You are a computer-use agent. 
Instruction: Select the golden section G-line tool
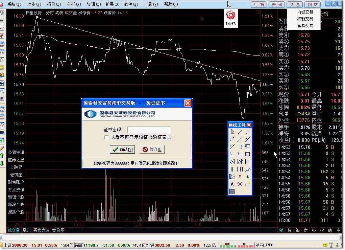[x=248, y=147]
